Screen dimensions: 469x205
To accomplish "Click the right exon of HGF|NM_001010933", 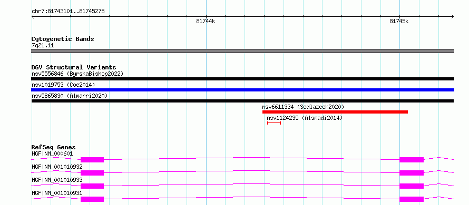I will (412, 186).
